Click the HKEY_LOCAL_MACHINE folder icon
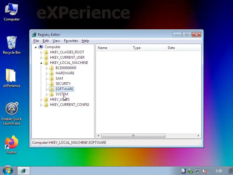 [x=46, y=63]
